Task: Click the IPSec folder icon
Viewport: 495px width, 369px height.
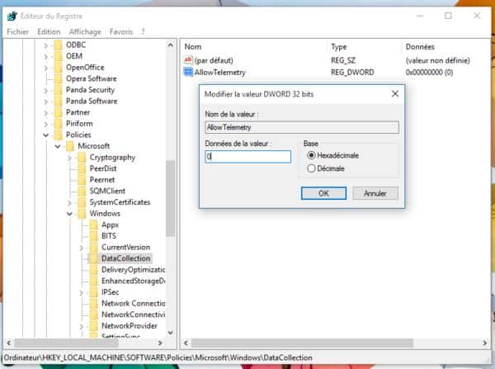Action: pos(94,292)
